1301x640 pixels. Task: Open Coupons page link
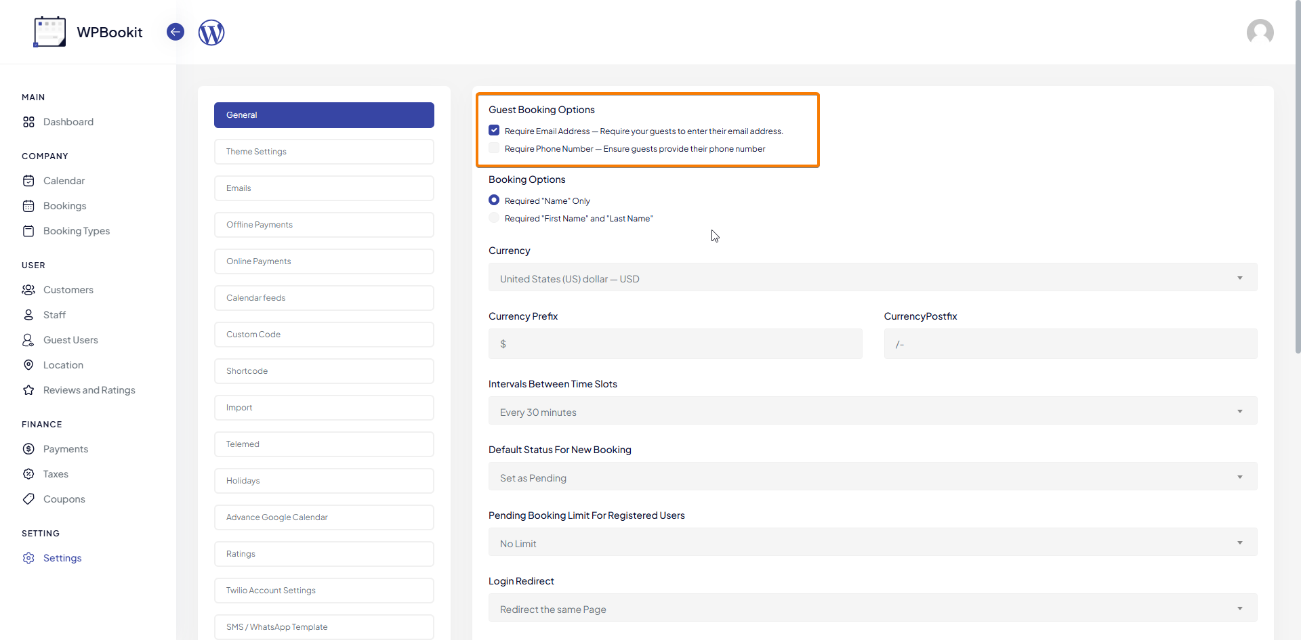pyautogui.click(x=64, y=499)
